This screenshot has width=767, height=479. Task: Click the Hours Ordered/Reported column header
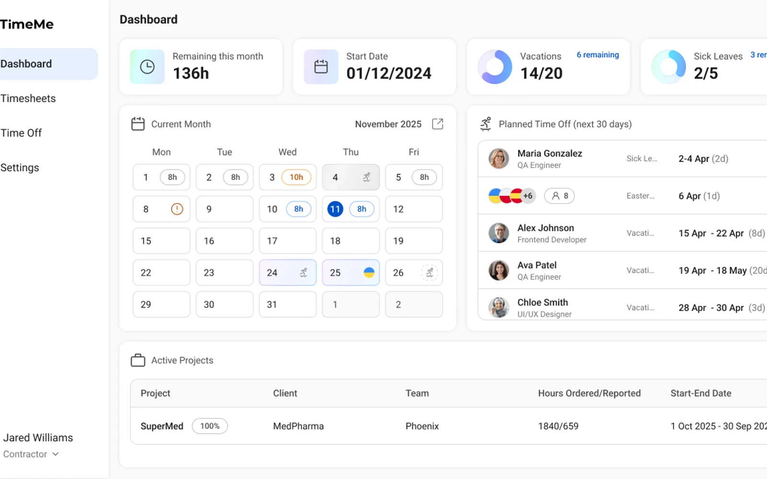589,393
